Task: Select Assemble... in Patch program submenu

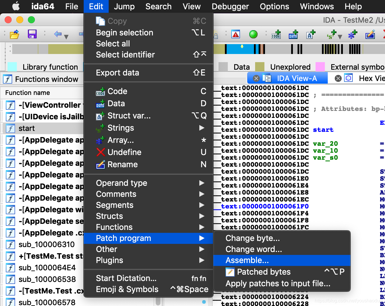Action: click(282, 260)
